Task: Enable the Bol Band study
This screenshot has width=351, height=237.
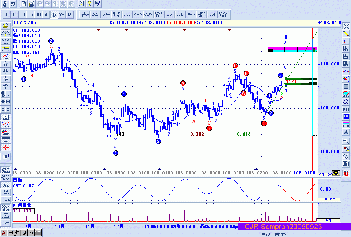Action: (5, 192)
